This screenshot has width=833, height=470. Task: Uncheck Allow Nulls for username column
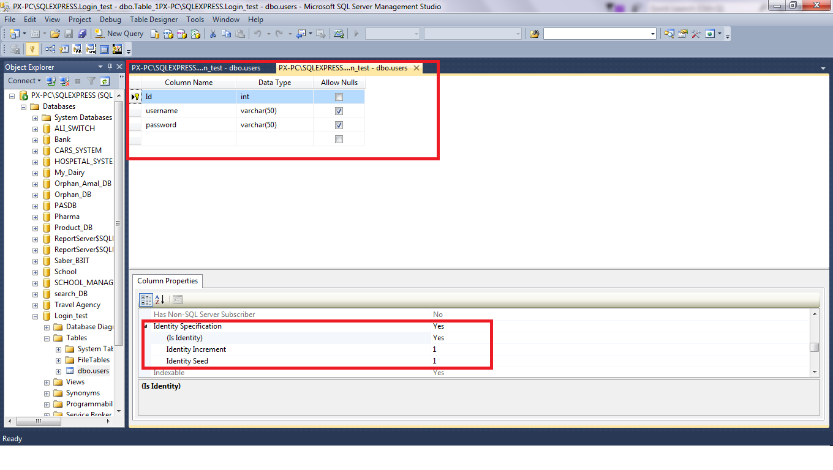tap(339, 111)
